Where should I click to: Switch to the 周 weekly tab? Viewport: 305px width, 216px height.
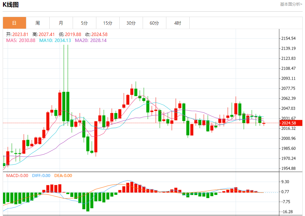pyautogui.click(x=38, y=23)
